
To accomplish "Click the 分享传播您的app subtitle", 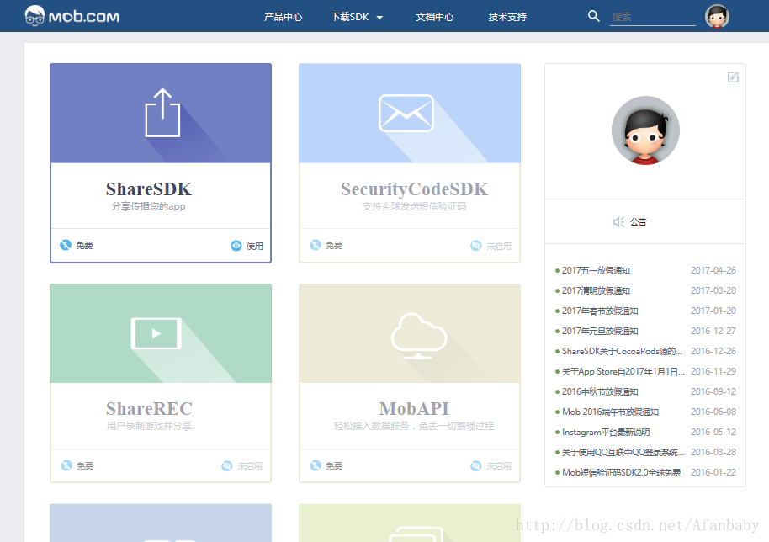I will pos(149,206).
